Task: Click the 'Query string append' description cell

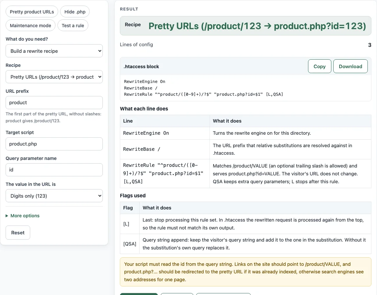Action: (x=255, y=244)
